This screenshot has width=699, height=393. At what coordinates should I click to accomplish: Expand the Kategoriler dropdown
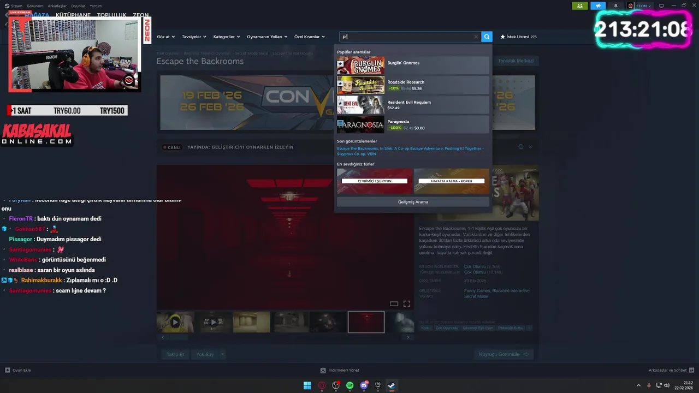click(x=226, y=37)
